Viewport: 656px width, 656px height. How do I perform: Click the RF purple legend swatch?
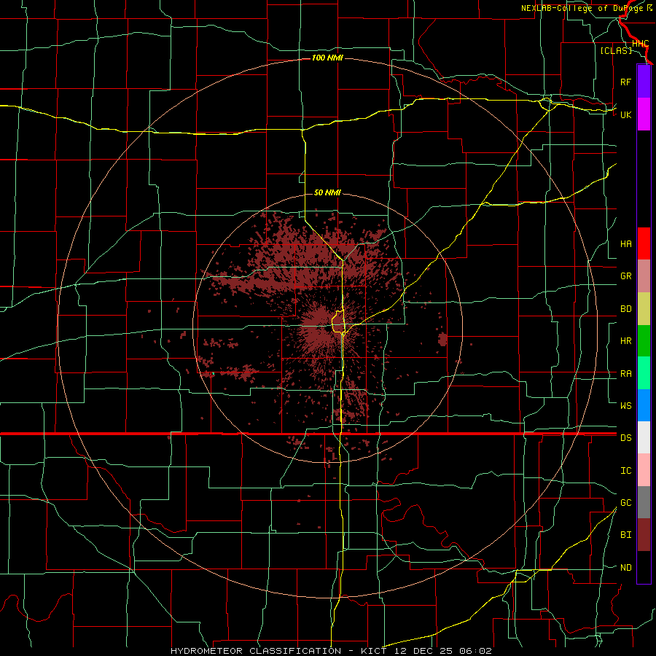pos(644,82)
